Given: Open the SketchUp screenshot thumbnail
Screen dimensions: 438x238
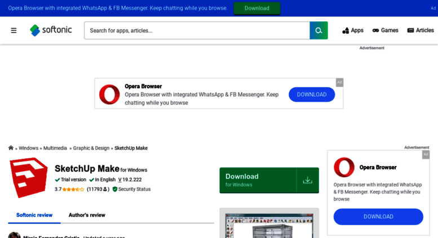Looking at the screenshot, I should (269, 226).
